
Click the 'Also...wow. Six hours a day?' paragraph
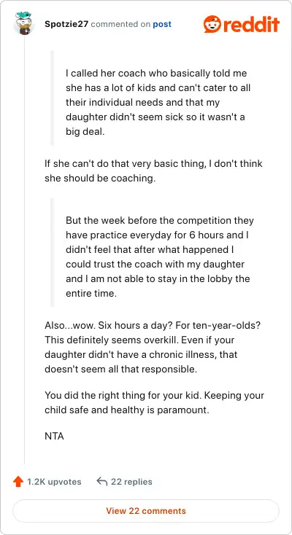pos(153,347)
